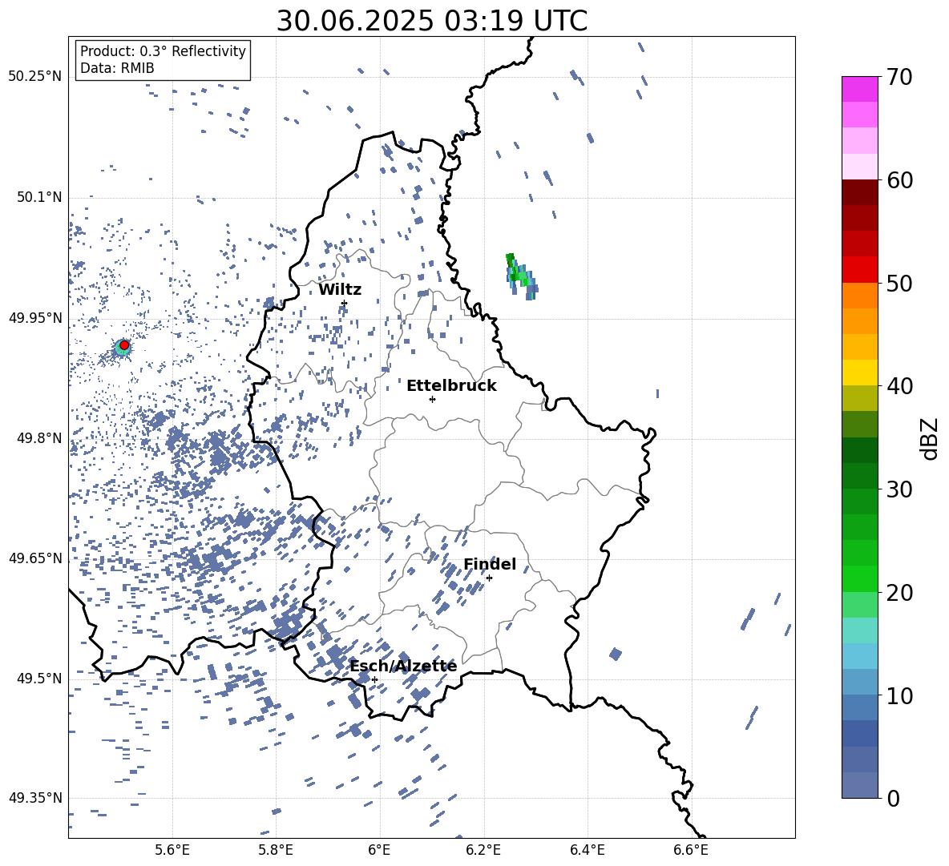Image resolution: width=949 pixels, height=866 pixels.
Task: Click the orange swatch just below 50 dBZ
Action: click(x=860, y=296)
